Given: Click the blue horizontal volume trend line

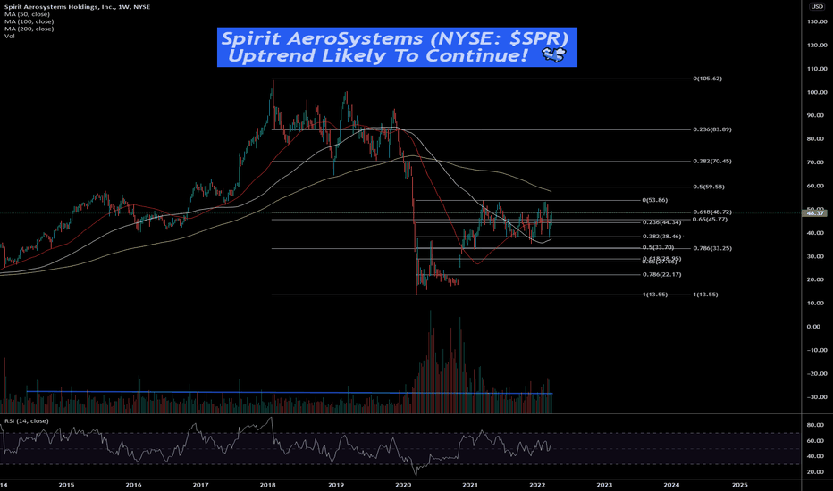Looking at the screenshot, I should tap(290, 392).
